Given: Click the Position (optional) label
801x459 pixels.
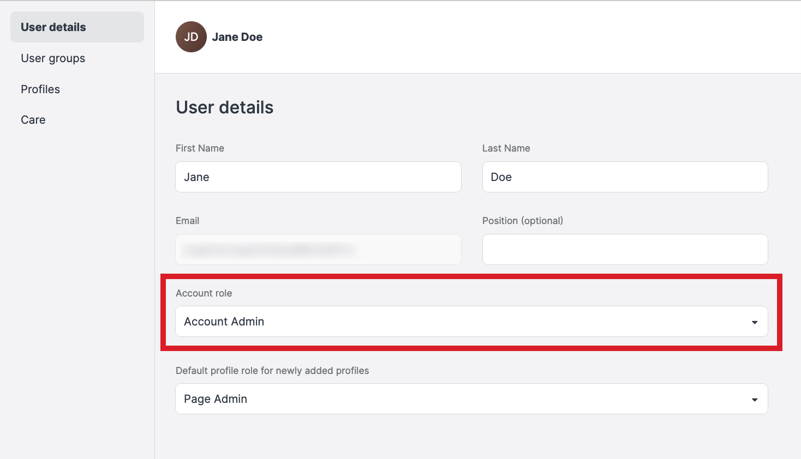Looking at the screenshot, I should [x=522, y=221].
